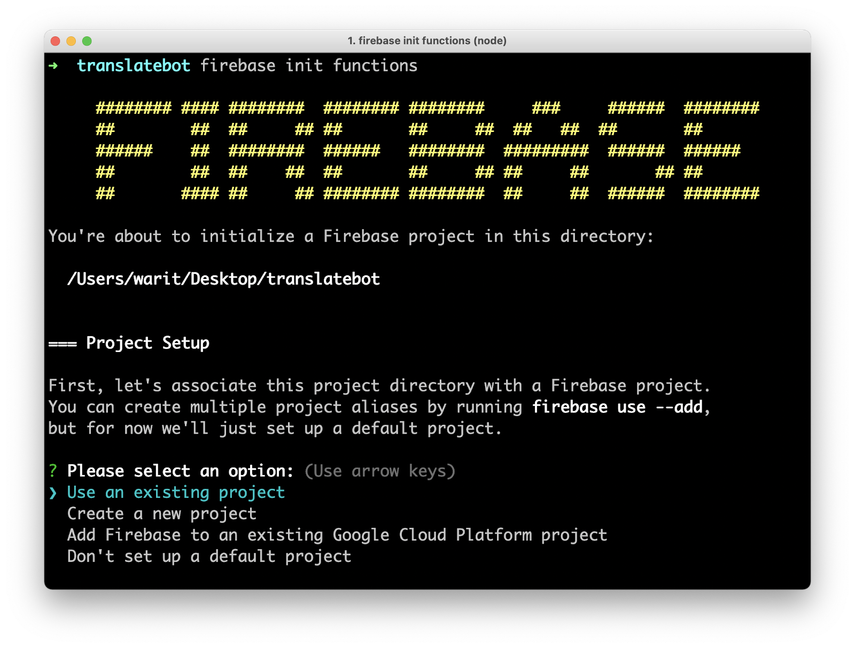Image resolution: width=855 pixels, height=648 pixels.
Task: Click the window title 'firebase init functions (node)'
Action: tap(427, 41)
